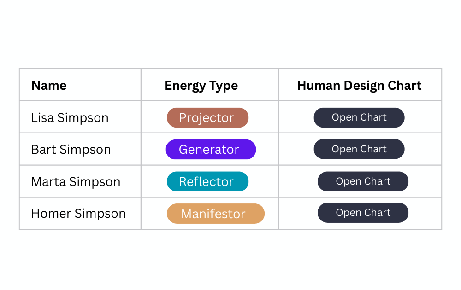Viewport: 461px width, 290px height.
Task: Open Chart for Homer Simpson
Action: click(363, 213)
